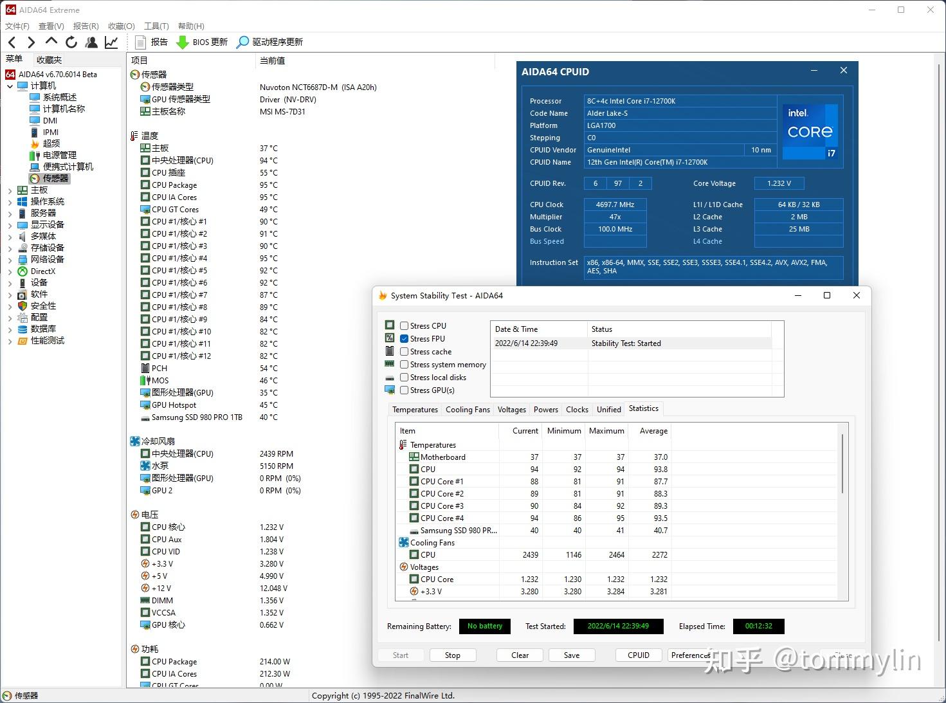The width and height of the screenshot is (946, 703).
Task: Expand the 主板 tree node
Action: coord(10,190)
